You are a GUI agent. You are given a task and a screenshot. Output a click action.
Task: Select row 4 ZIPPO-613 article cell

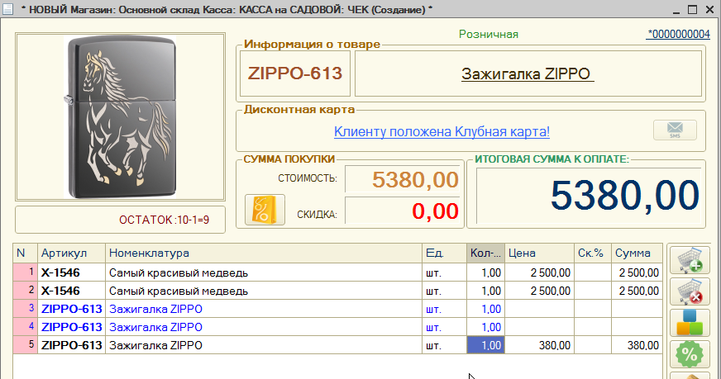point(71,327)
